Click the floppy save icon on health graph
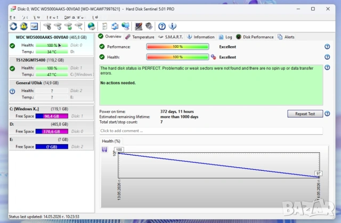The height and width of the screenshot is (223, 341). (104, 150)
